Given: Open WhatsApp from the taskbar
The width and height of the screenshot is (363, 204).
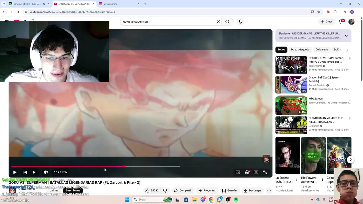Looking at the screenshot, I should 220,199.
